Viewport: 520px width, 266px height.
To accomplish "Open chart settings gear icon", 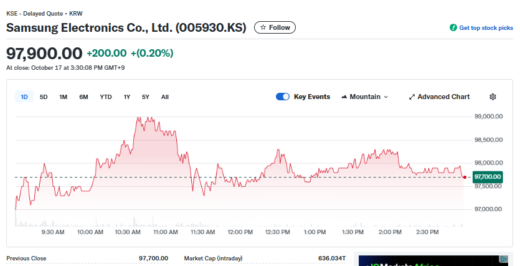I will tap(493, 97).
